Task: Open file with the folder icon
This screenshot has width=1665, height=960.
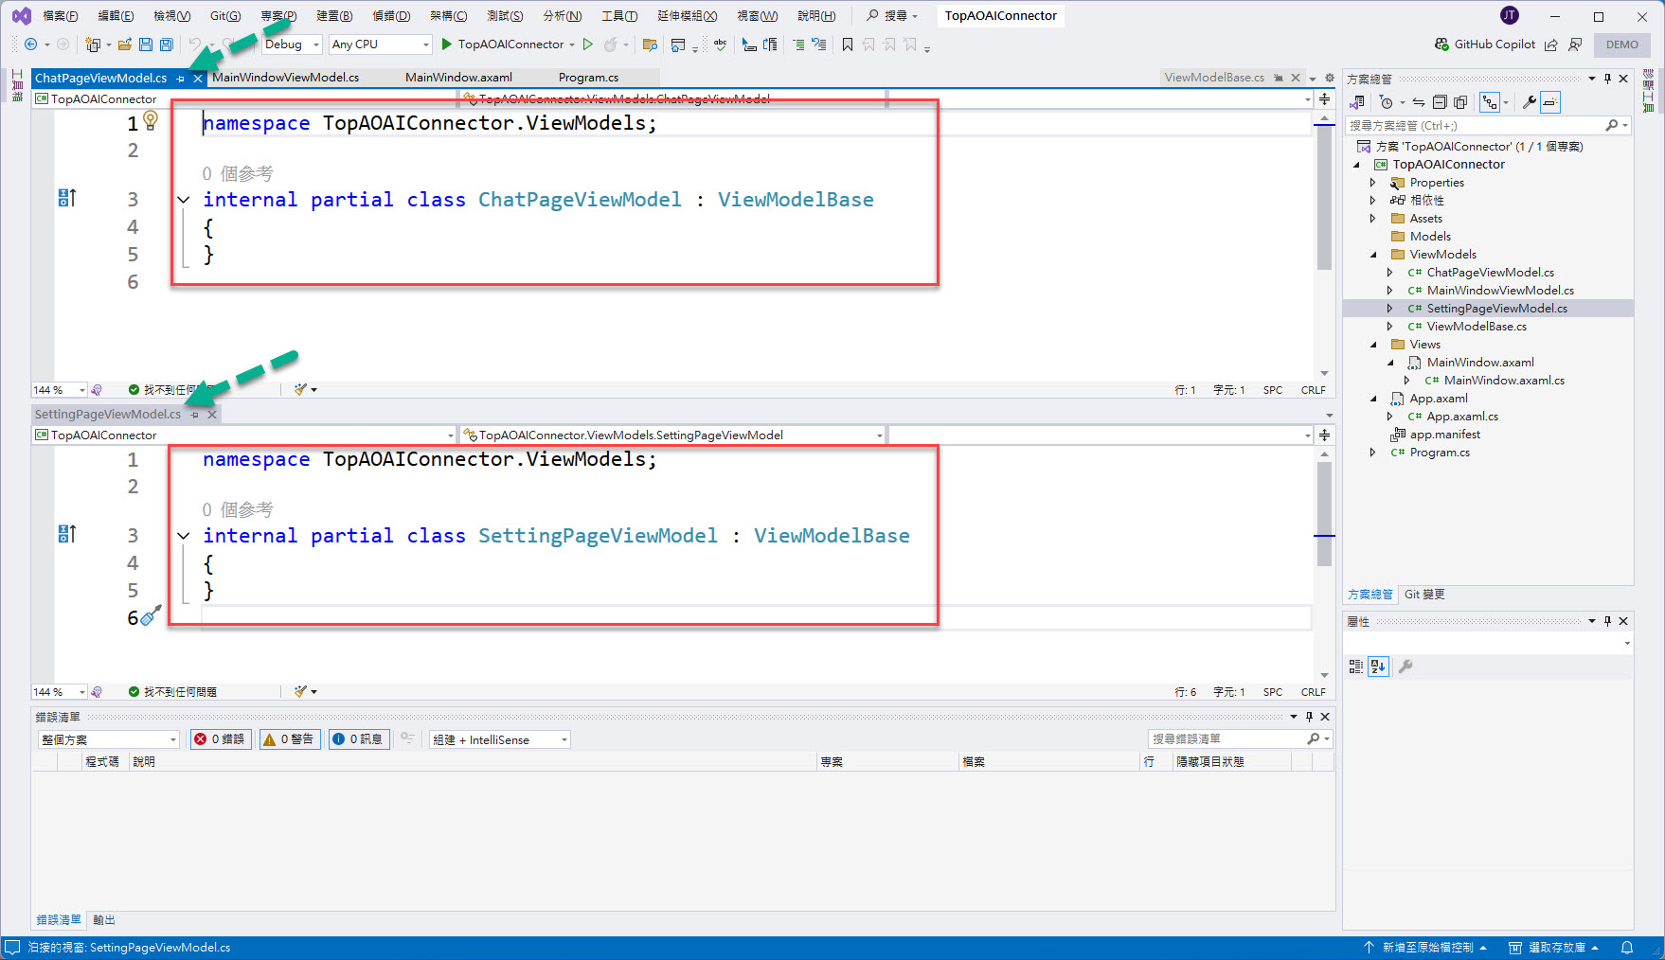Action: pos(124,44)
